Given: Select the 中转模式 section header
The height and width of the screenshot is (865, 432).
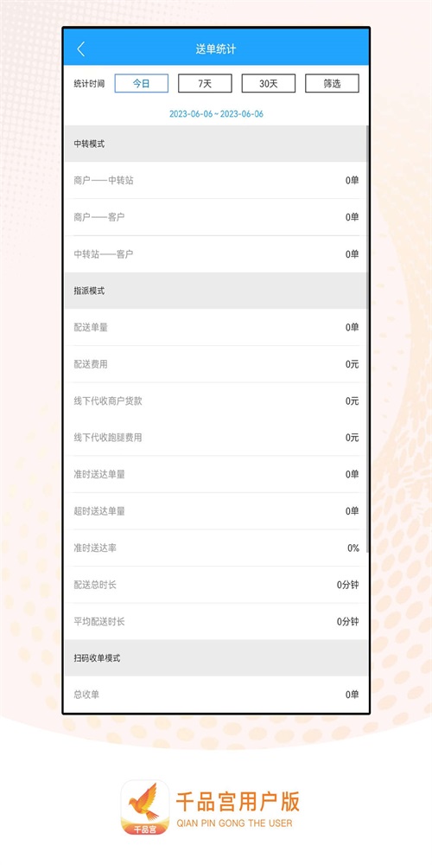Looking at the screenshot, I should point(216,144).
